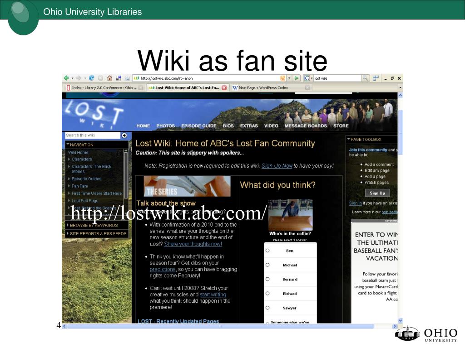Open the list-all-tabs dropdown arrow
The height and width of the screenshot is (348, 465).
coord(400,87)
